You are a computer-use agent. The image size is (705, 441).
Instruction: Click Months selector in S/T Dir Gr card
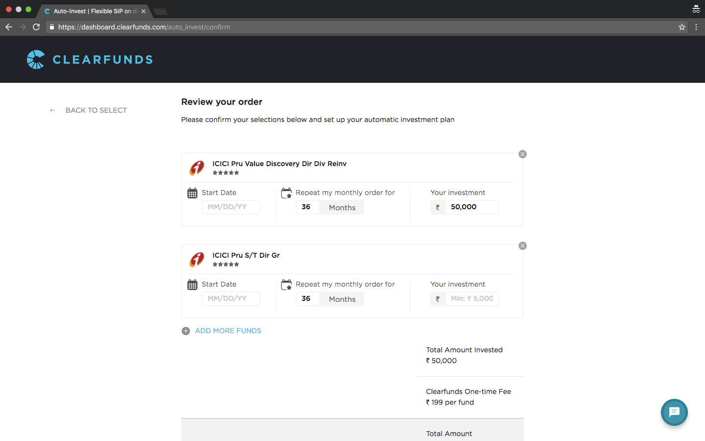coord(342,299)
